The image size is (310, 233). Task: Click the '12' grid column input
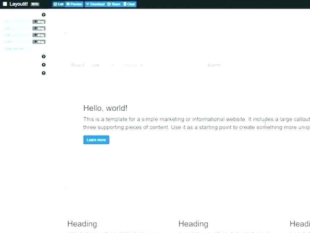click(17, 22)
